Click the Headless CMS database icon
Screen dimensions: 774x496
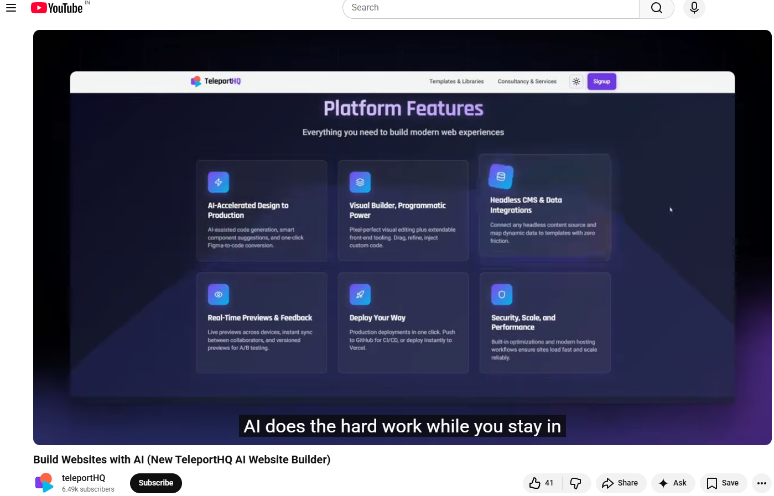tap(501, 176)
